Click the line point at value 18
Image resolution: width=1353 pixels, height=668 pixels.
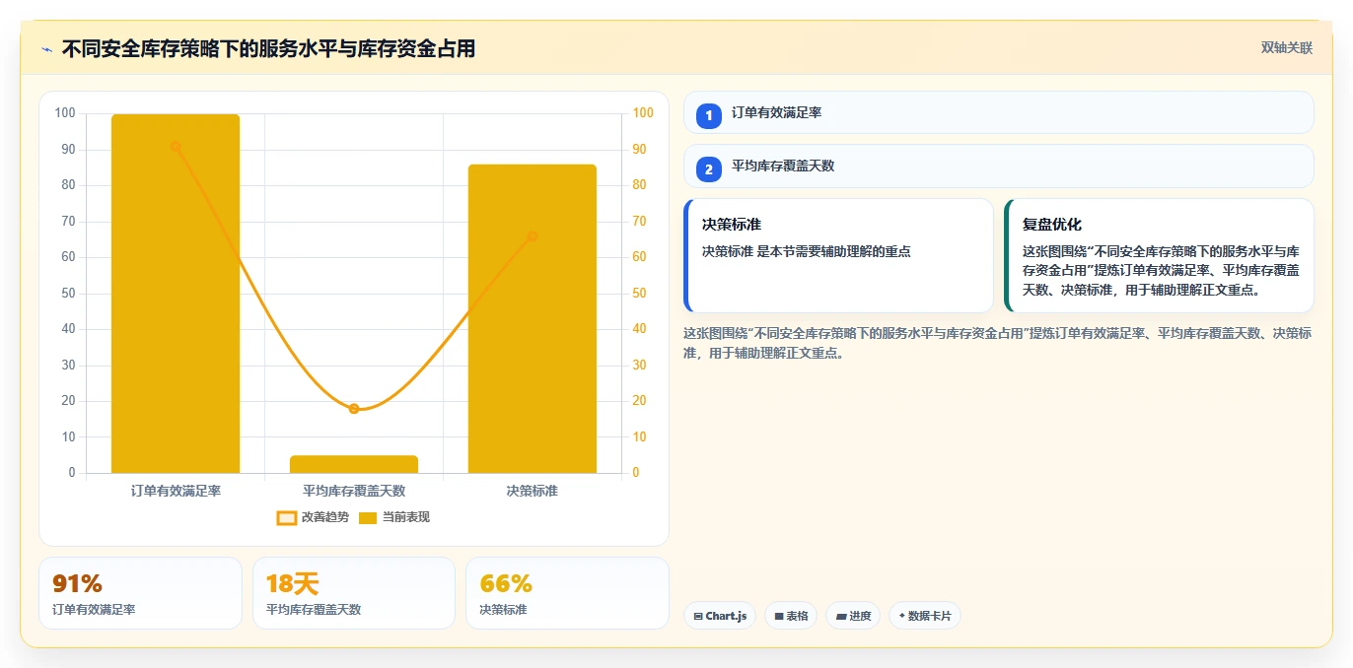pos(354,408)
